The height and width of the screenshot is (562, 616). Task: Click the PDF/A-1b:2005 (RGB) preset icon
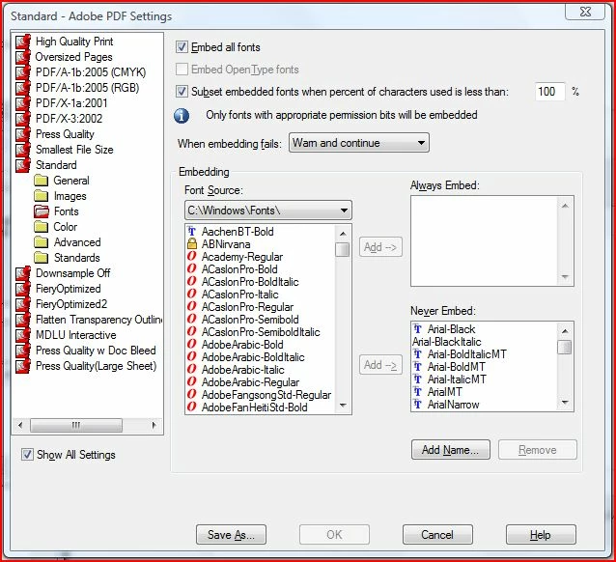click(23, 88)
